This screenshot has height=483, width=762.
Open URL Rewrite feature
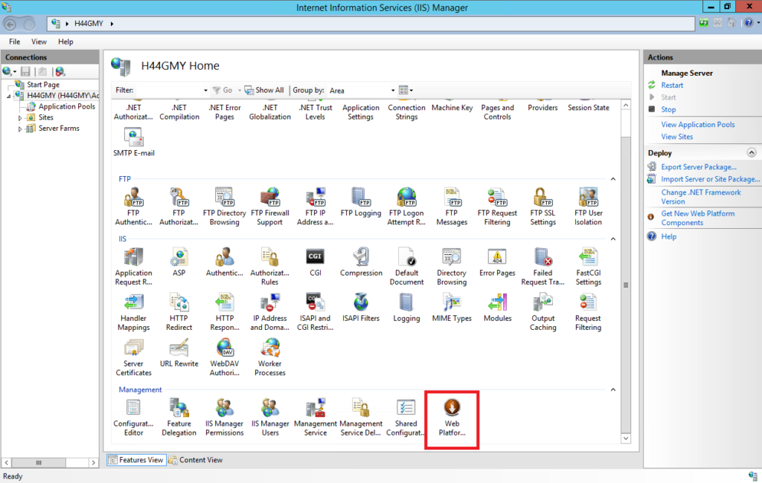(x=179, y=352)
